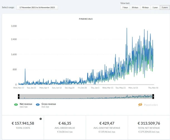The image size is (170, 140).
Task: Click the Avg. Order Value card
Action: click(65, 125)
